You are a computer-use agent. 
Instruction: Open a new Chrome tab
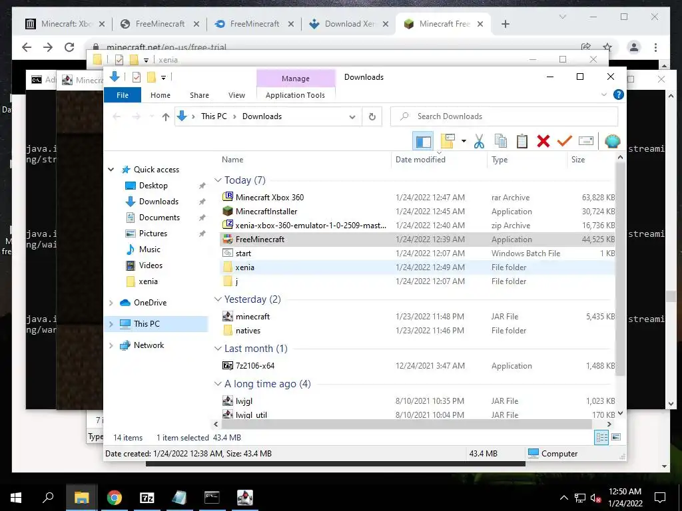point(505,25)
